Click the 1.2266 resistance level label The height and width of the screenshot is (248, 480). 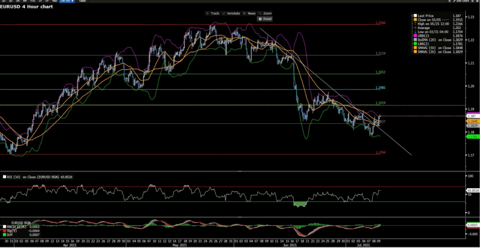pos(381,23)
